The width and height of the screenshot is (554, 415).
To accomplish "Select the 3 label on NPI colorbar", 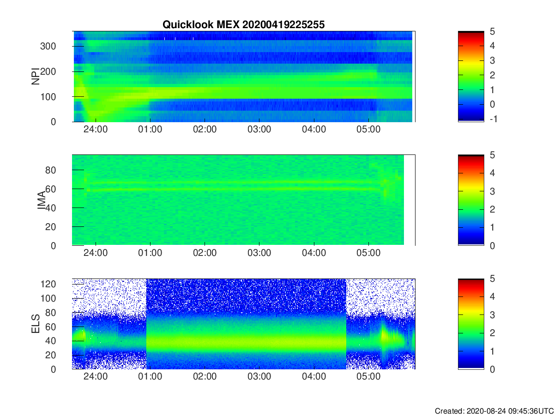I will point(493,60).
